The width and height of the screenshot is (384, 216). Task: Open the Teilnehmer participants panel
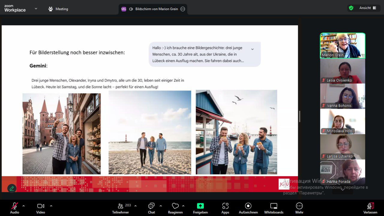pyautogui.click(x=121, y=208)
